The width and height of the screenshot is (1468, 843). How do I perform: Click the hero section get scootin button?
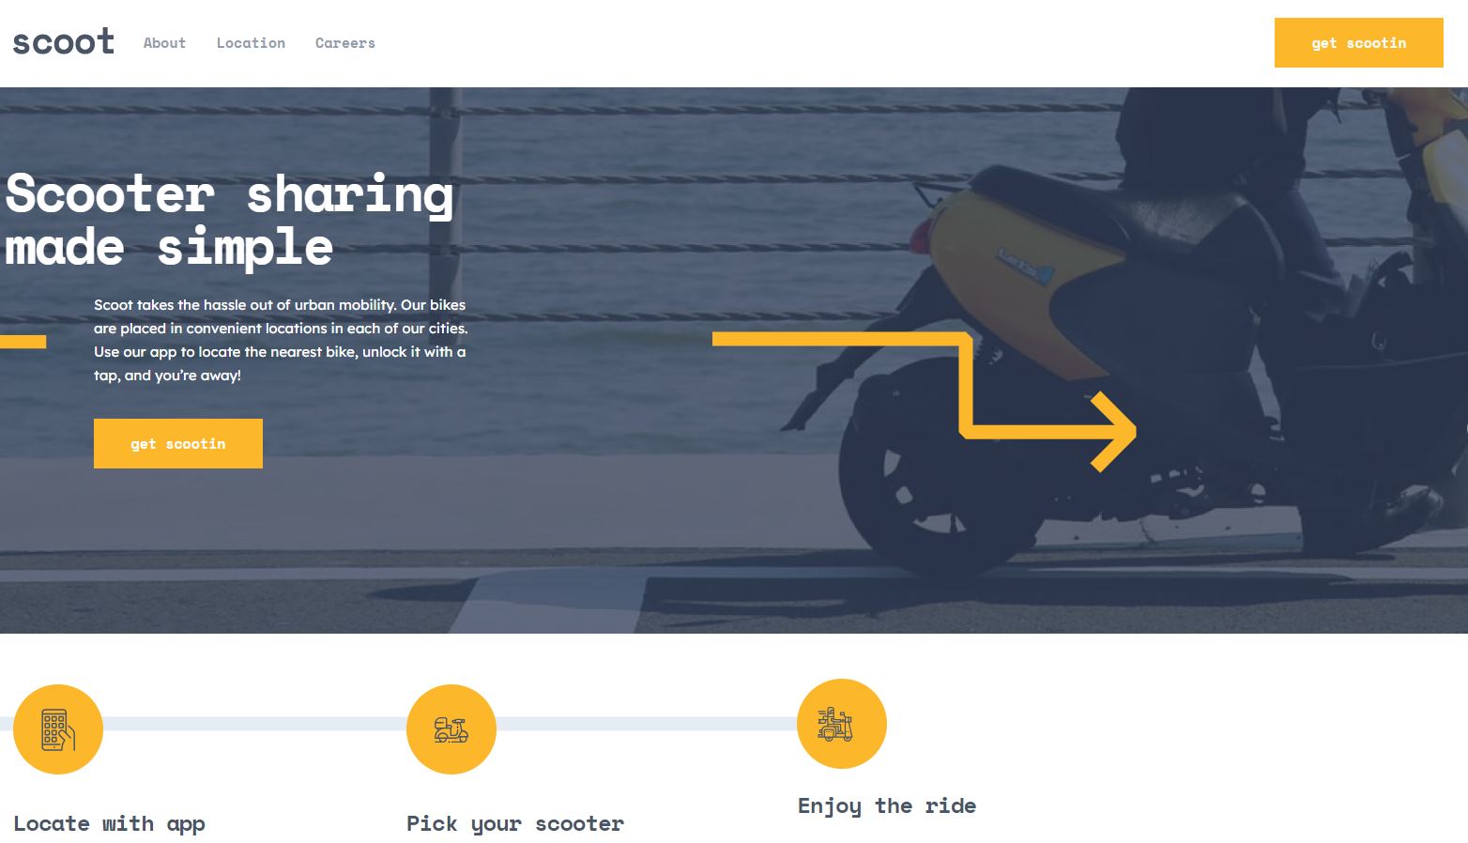[178, 443]
